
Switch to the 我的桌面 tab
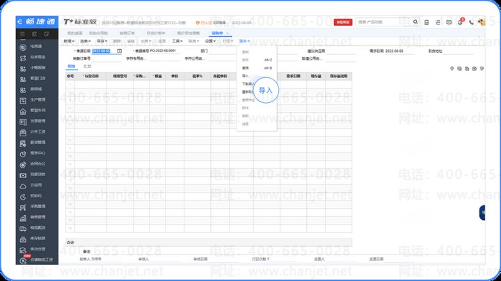pos(74,33)
